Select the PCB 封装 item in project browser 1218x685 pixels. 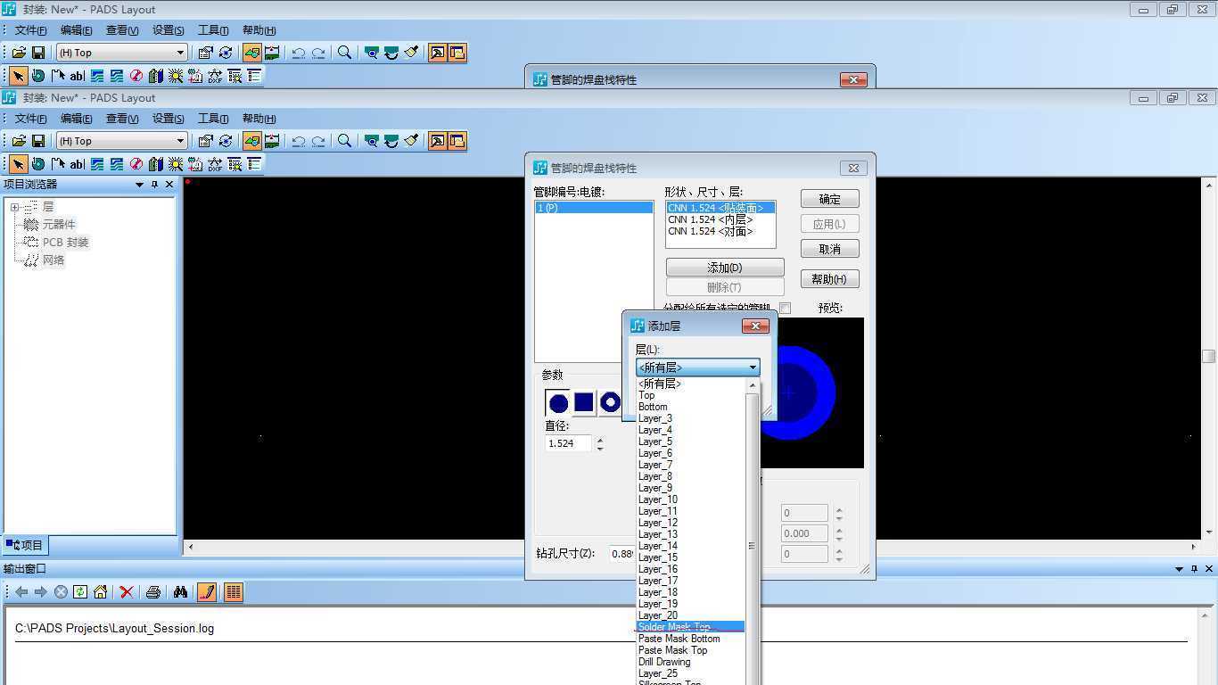tap(66, 243)
